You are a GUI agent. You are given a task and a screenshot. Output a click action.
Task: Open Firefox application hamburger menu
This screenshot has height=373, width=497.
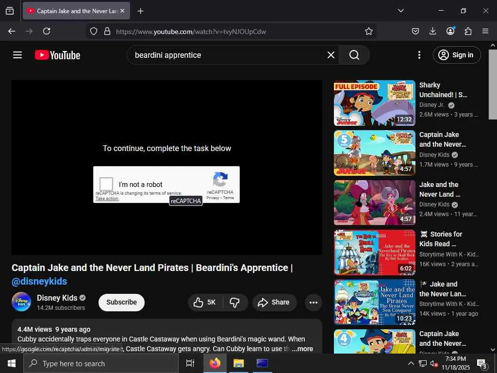click(x=485, y=31)
